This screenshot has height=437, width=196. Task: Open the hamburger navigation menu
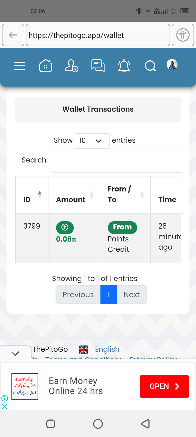point(20,66)
